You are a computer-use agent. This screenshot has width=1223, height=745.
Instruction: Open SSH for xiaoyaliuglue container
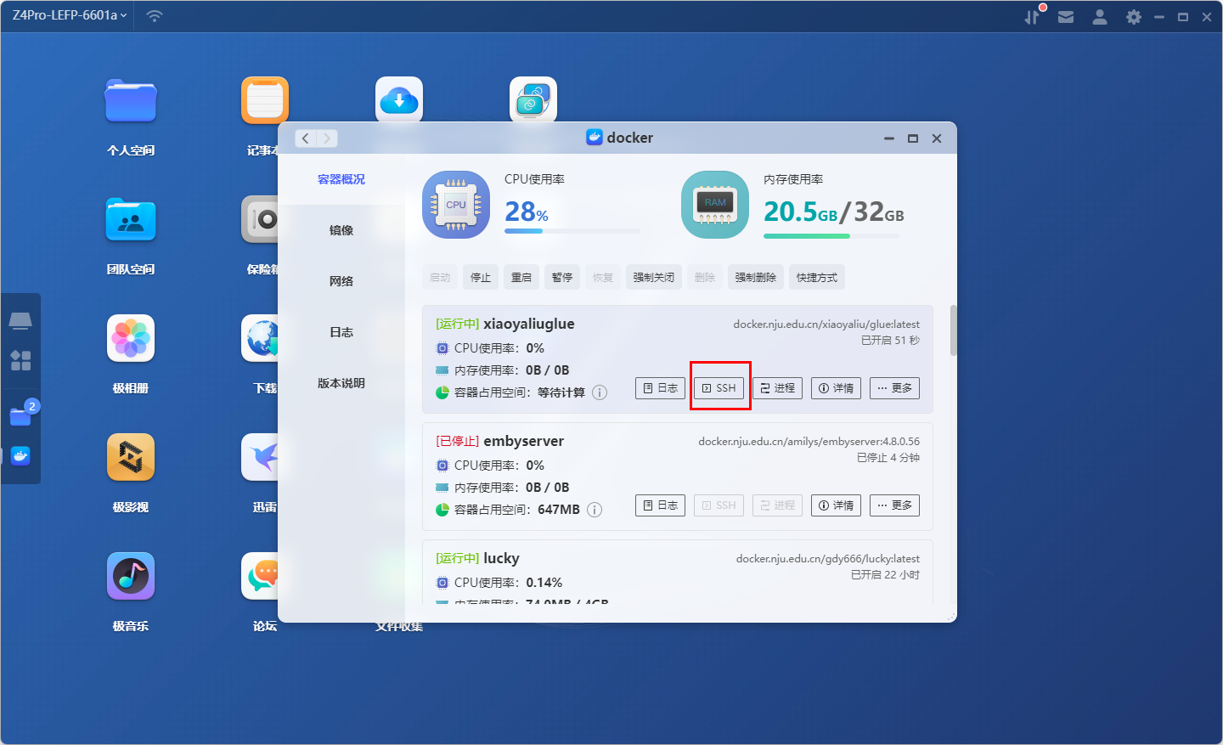719,388
